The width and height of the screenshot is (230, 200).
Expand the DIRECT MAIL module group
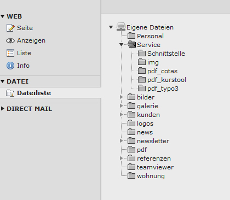(3, 109)
